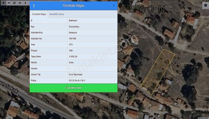
Task: Click the Öznitelik Bilgisi panel title bar
Action: pyautogui.click(x=73, y=5)
